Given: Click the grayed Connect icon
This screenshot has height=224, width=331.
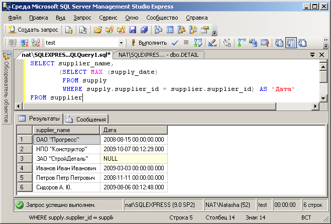Looking at the screenshot, I should pyautogui.click(x=13, y=43).
